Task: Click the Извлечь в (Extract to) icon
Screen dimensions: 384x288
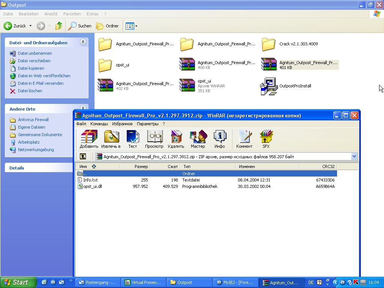Action: (x=111, y=139)
